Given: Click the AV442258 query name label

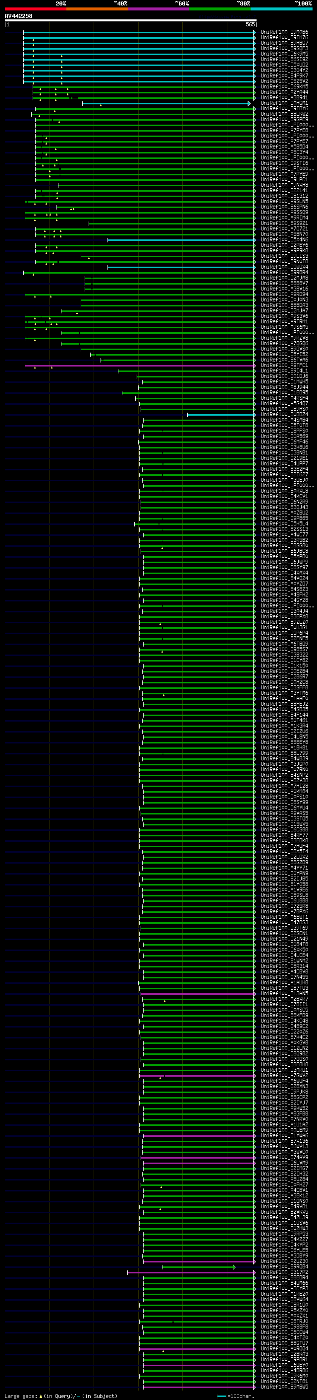Looking at the screenshot, I should coord(18,16).
